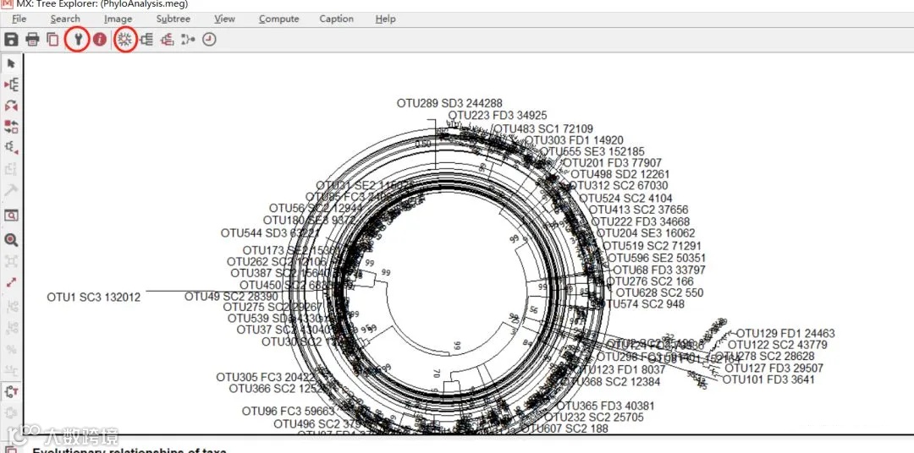914x453 pixels.
Task: Select taxon label OTU483 SC1 72109
Action: pyautogui.click(x=543, y=128)
